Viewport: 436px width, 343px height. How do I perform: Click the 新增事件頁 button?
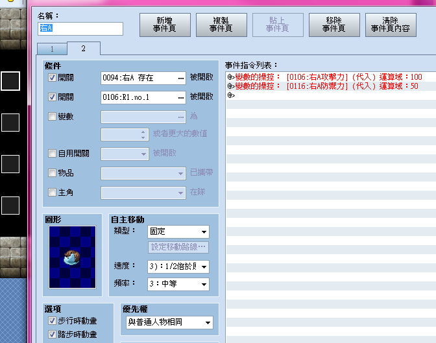pyautogui.click(x=165, y=25)
